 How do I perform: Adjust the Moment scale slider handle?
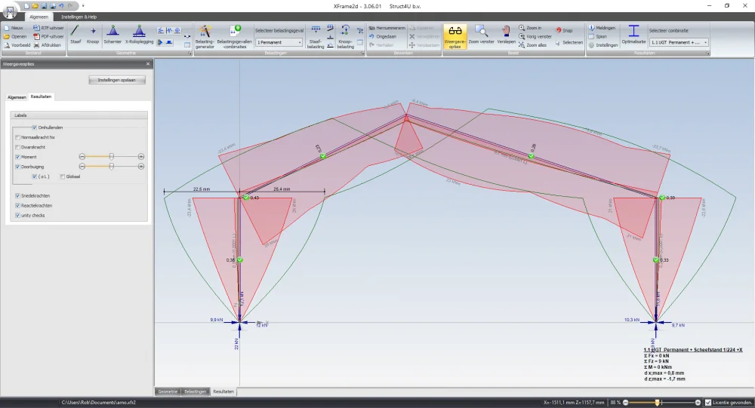(x=111, y=157)
